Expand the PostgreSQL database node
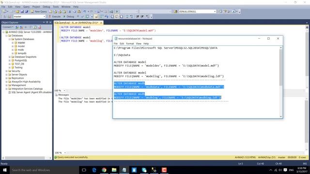The image size is (310, 174). (x=10, y=60)
